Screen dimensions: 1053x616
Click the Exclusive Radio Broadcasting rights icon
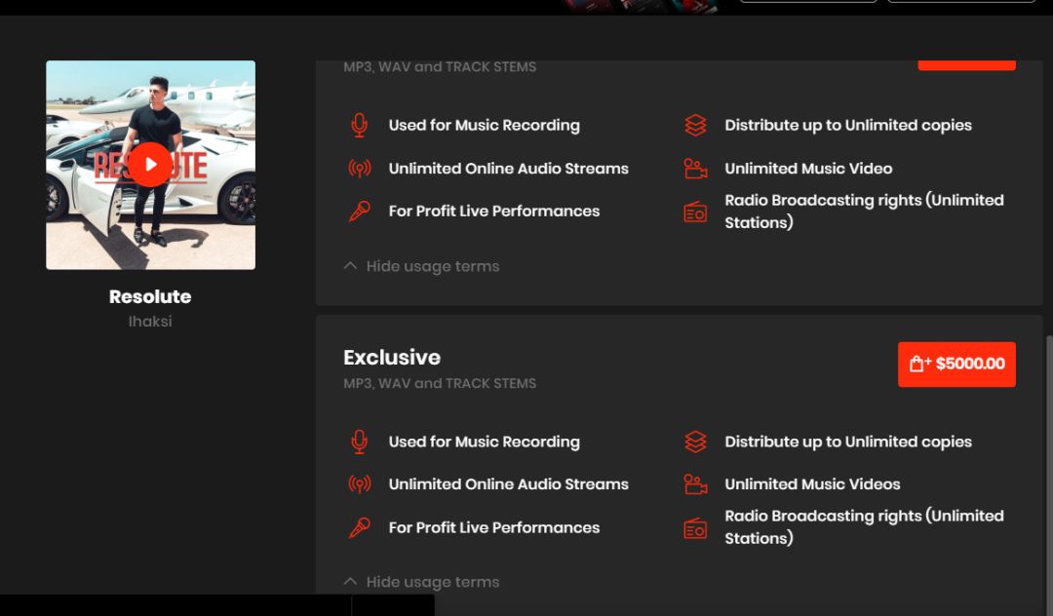(695, 528)
